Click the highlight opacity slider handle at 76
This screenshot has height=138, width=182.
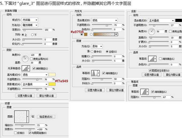(x=37, y=80)
